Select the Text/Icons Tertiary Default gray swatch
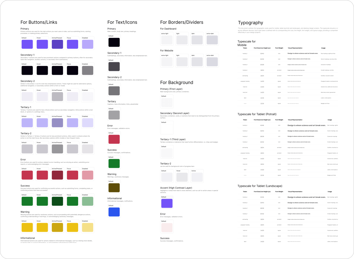 (114, 115)
